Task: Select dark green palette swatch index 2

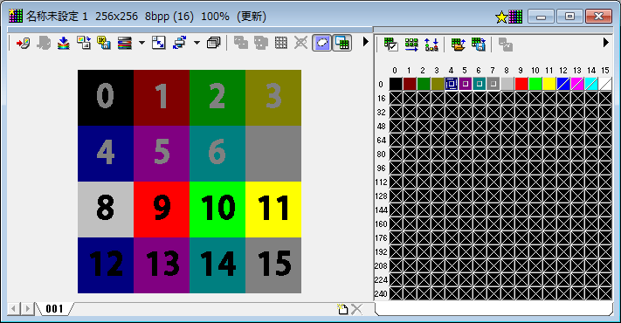Action: (x=424, y=84)
